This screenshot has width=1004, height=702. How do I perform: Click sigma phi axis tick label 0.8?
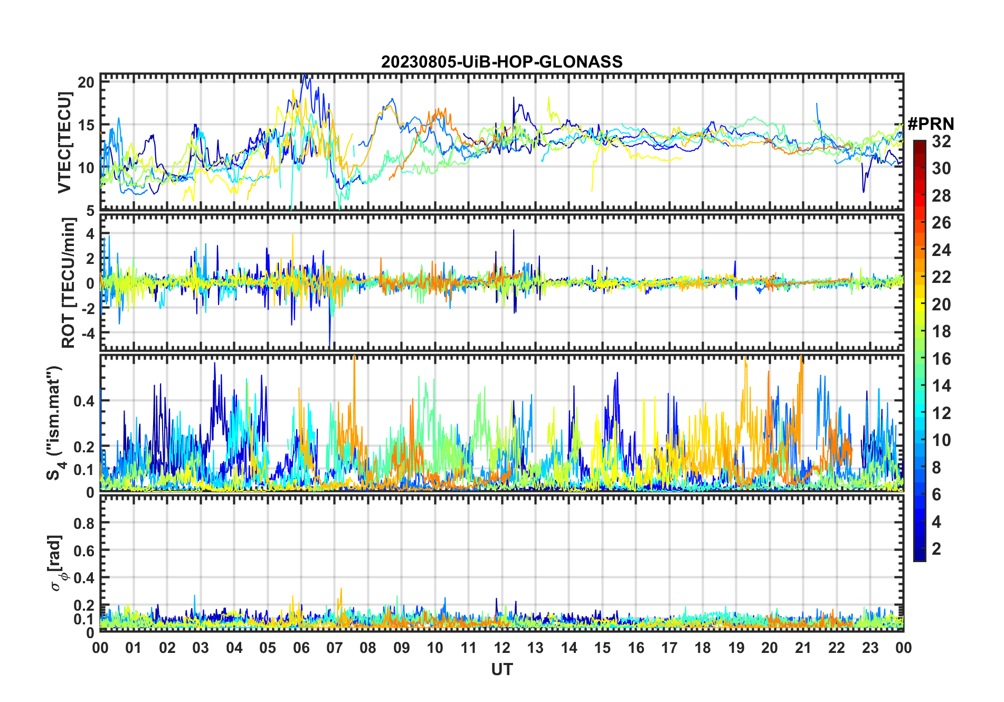tap(84, 523)
